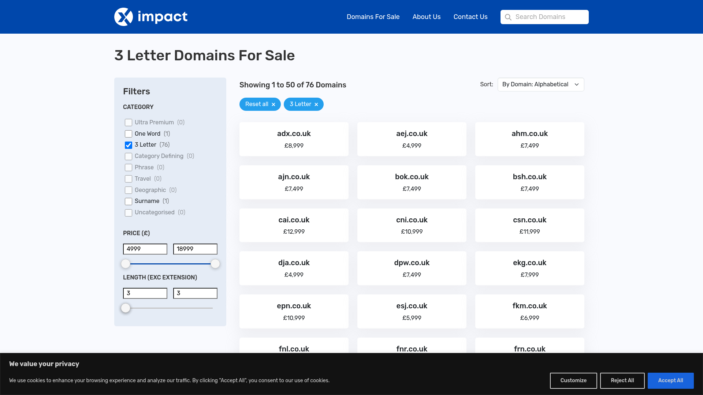Toggle the Uncategorised checkbox
Viewport: 703px width, 395px height.
click(129, 213)
